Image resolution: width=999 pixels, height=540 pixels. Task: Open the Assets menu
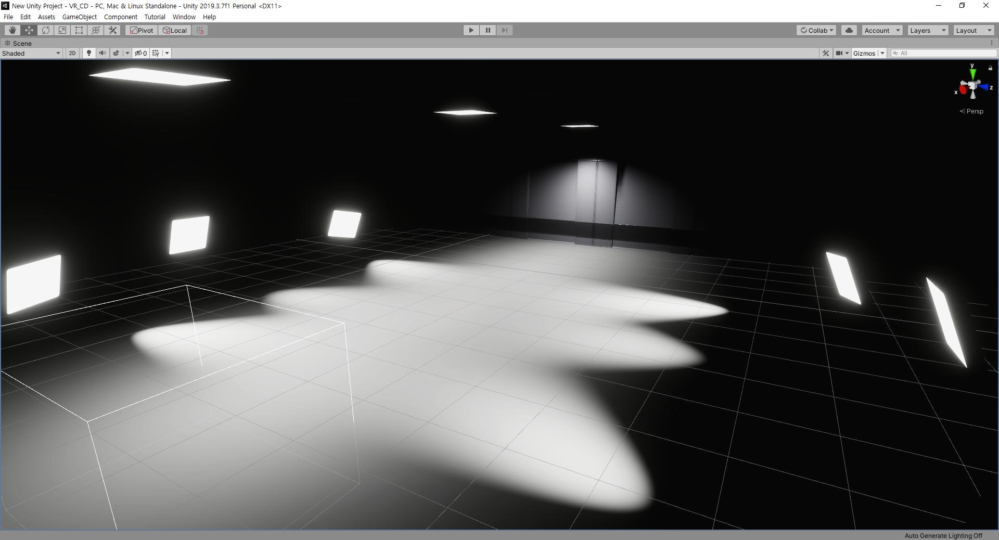click(46, 17)
